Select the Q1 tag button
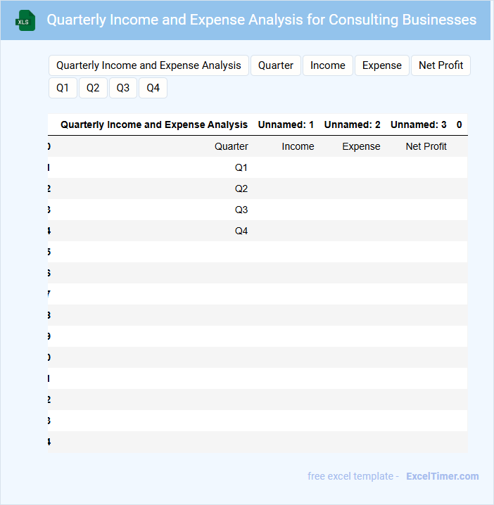 coord(63,88)
